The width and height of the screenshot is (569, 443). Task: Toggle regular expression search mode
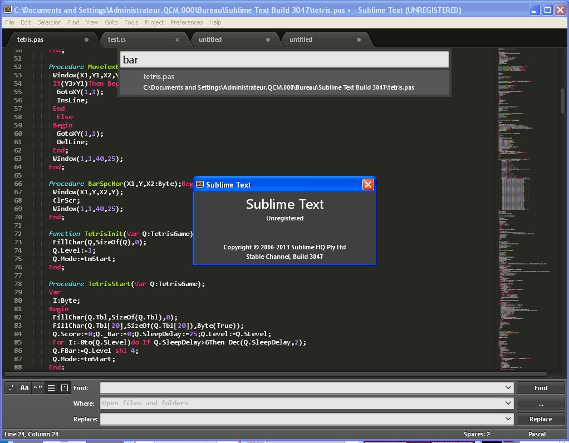[x=12, y=388]
